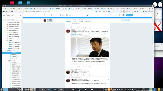Open the Firefox hamburger menu
The image size is (163, 91).
[152, 12]
